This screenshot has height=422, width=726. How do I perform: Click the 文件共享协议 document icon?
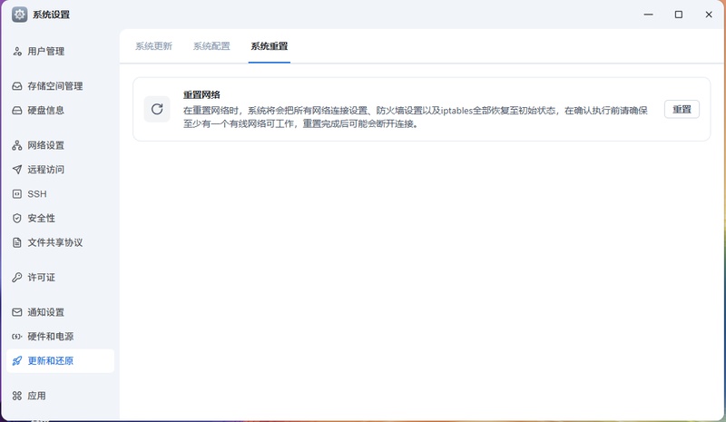[x=17, y=242]
